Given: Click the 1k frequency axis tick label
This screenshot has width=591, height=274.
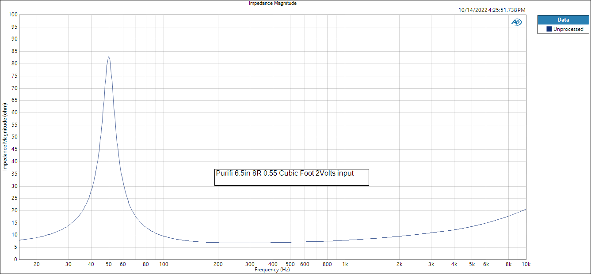Looking at the screenshot, I should (x=345, y=264).
